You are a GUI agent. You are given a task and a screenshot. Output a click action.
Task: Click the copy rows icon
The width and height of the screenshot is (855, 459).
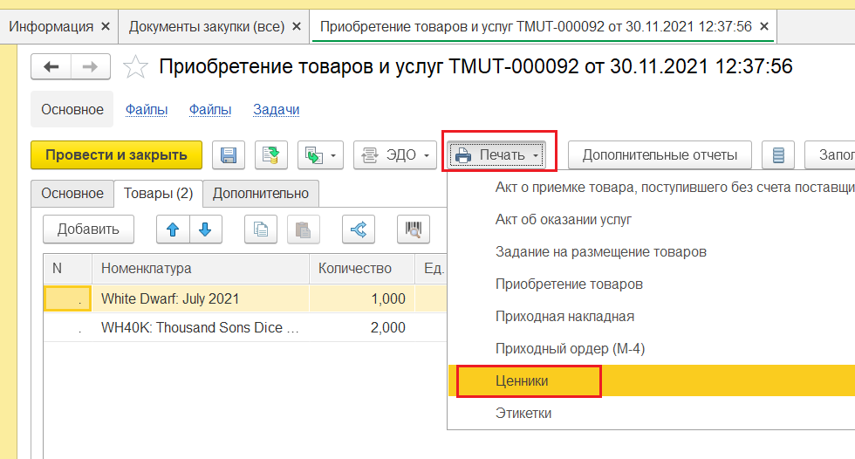(260, 229)
